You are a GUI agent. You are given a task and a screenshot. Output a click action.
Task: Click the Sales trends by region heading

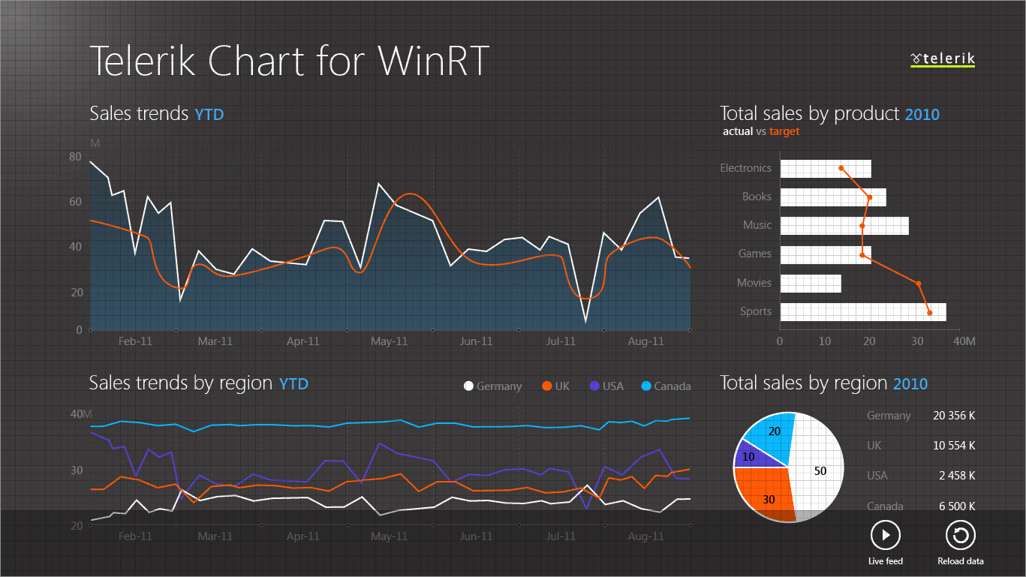199,383
